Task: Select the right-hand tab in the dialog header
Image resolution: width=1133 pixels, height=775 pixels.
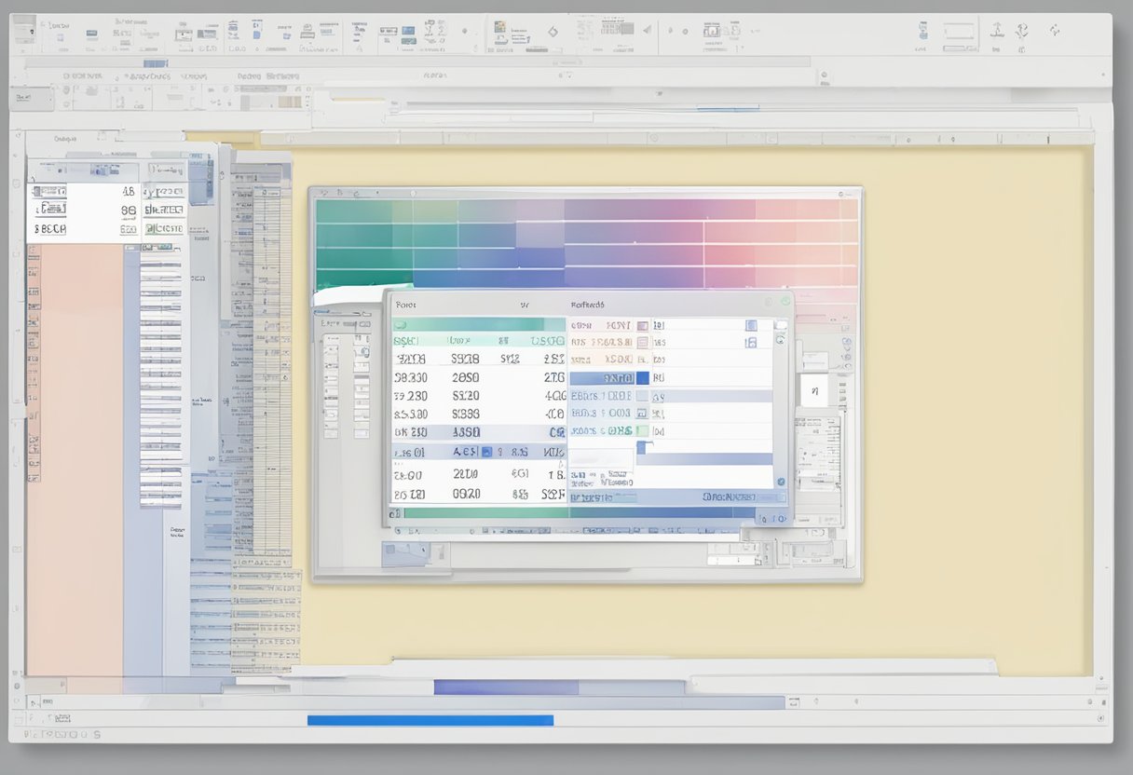Action: (x=587, y=304)
